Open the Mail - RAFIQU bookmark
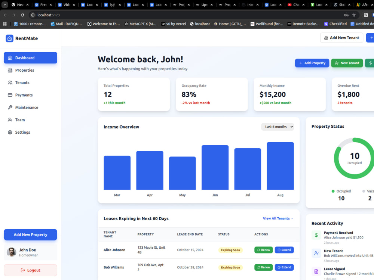The height and width of the screenshot is (280, 374). (x=66, y=24)
